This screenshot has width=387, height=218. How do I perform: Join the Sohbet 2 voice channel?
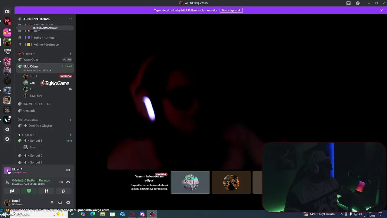point(45,156)
